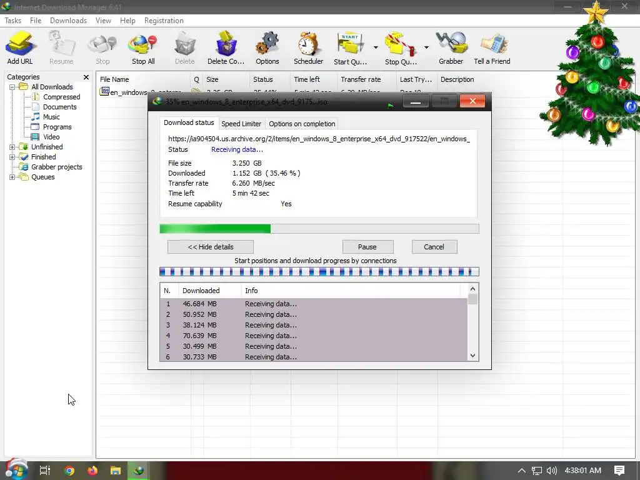This screenshot has width=640, height=480.
Task: Sort by the Time left column header
Action: [x=314, y=79]
